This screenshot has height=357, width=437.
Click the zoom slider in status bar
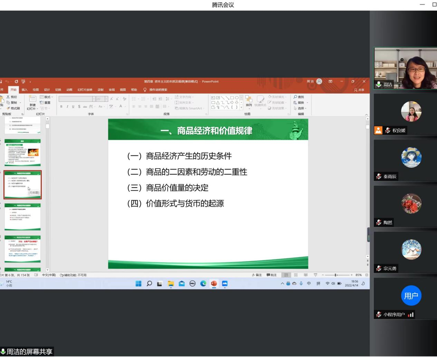click(x=335, y=275)
